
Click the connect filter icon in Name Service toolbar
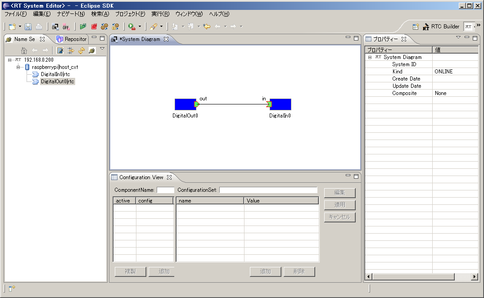71,50
